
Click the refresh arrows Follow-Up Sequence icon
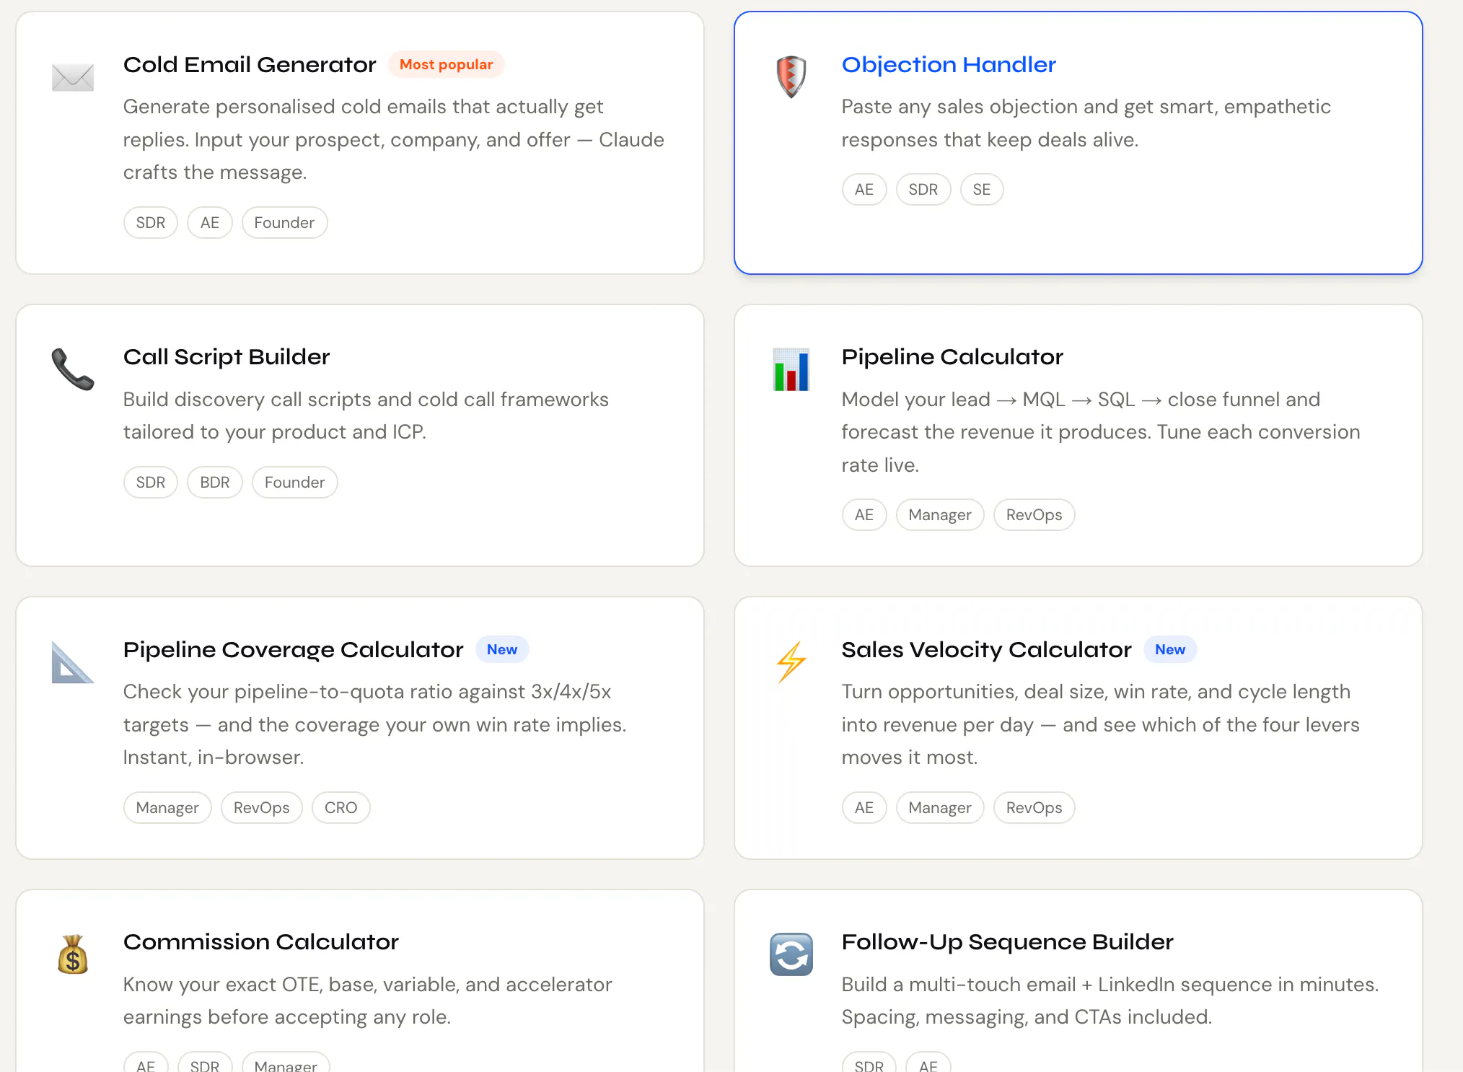[791, 954]
